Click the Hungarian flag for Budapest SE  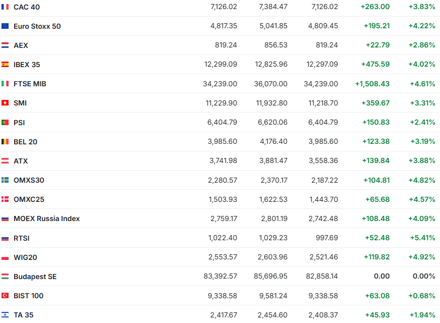pyautogui.click(x=5, y=277)
